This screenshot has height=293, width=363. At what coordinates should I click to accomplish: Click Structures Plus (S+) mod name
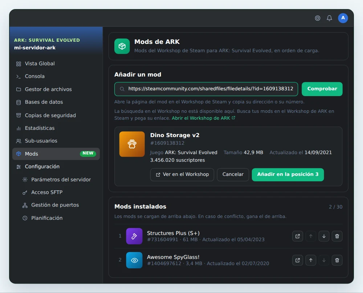(173, 233)
